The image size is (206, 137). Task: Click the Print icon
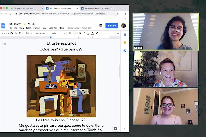click(x=11, y=33)
